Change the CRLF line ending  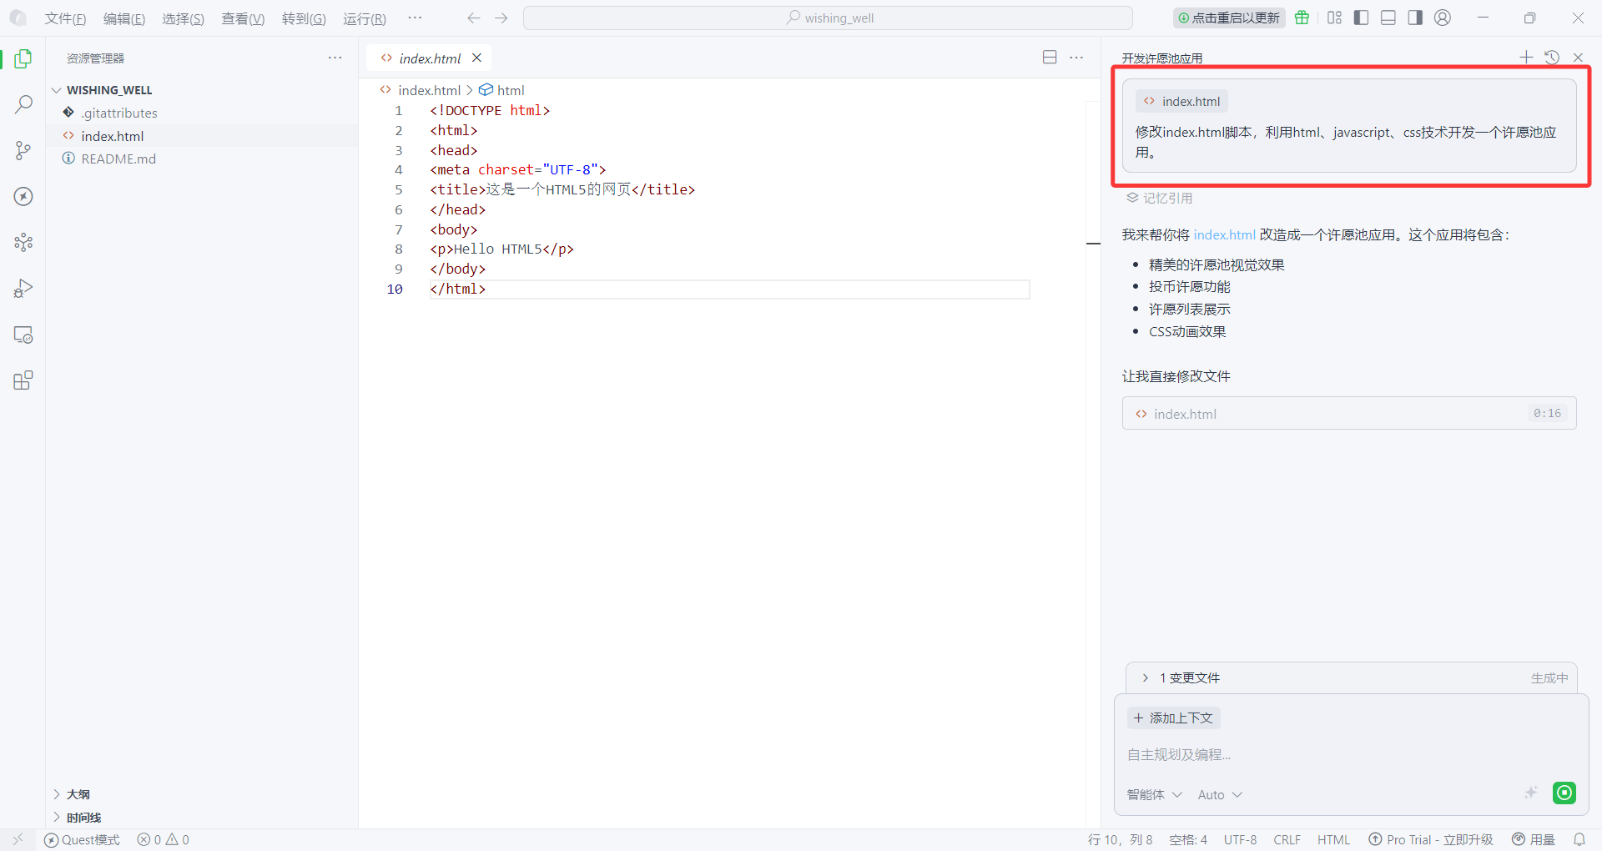click(x=1287, y=839)
